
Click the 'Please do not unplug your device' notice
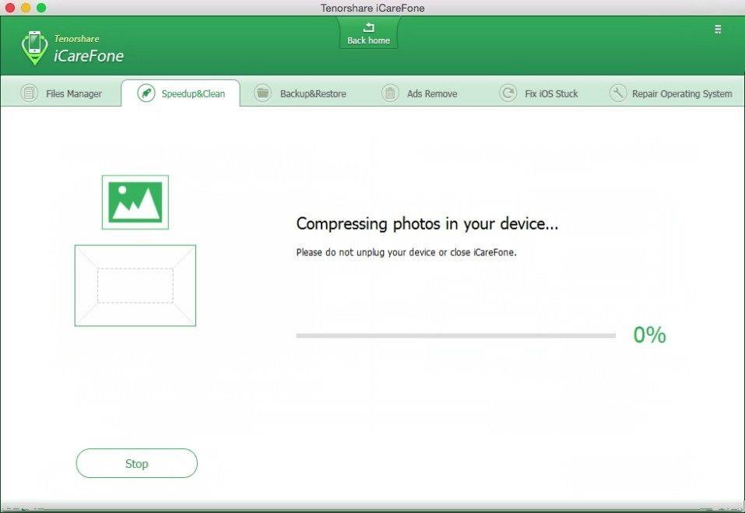[x=406, y=252]
